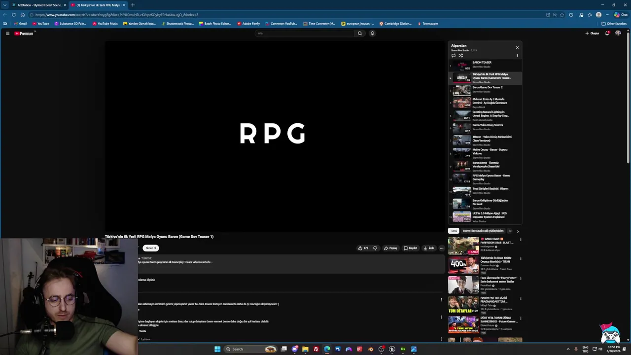Open options for Harry Potter Dizisi suggestion
The image size is (631, 355).
click(520, 298)
